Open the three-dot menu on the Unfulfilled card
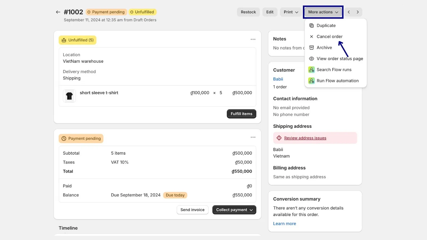The height and width of the screenshot is (240, 427). click(x=253, y=39)
